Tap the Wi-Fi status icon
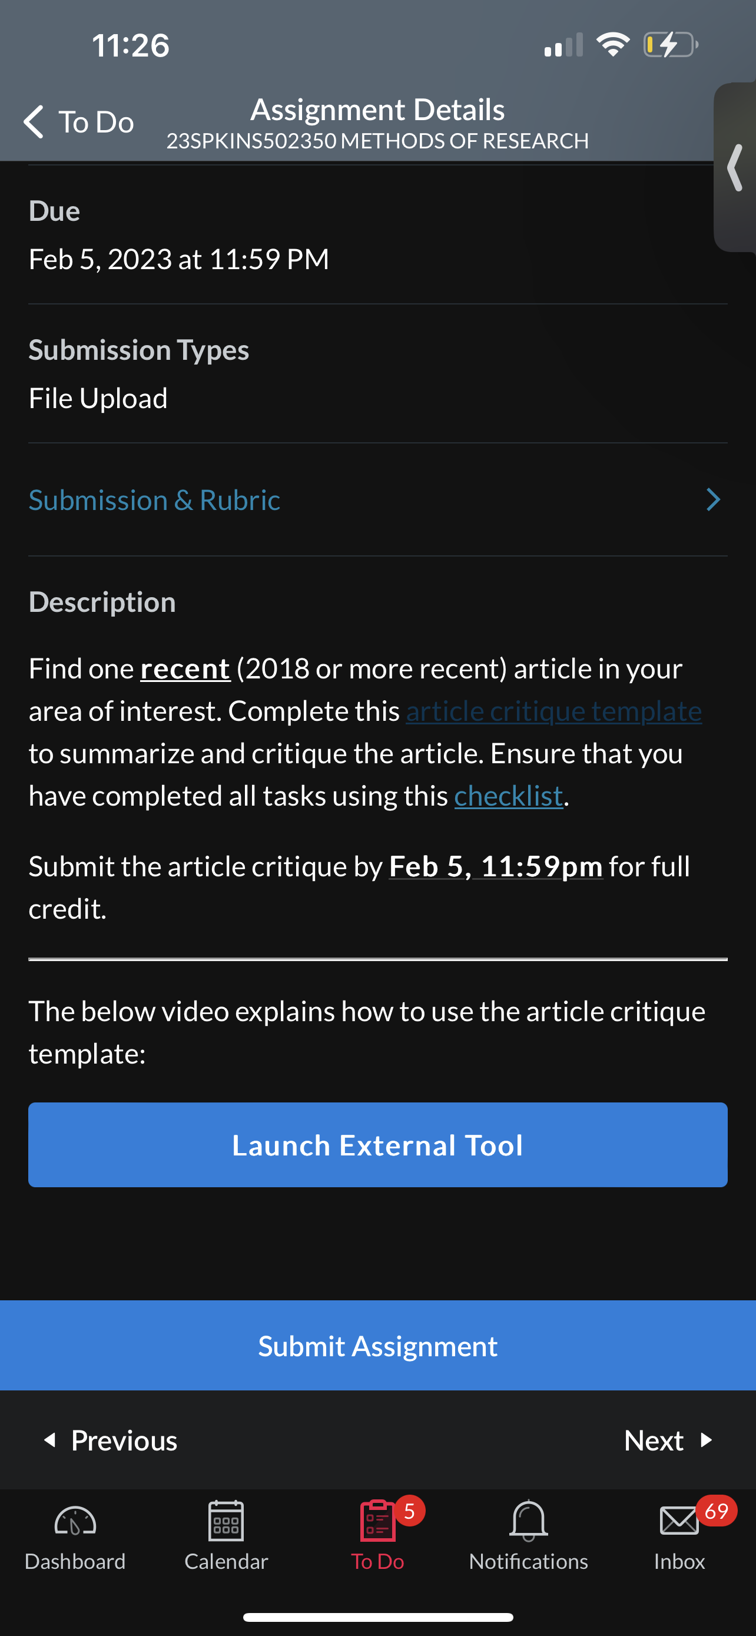Screen dimensions: 756x1636 click(x=612, y=44)
